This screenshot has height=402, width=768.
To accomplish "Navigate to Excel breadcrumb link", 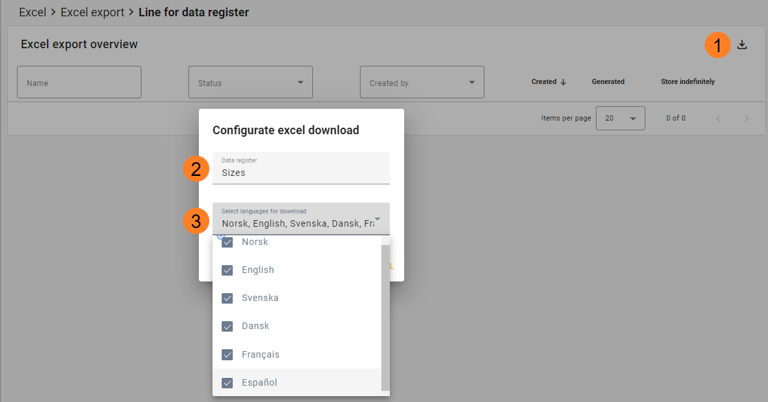I will [33, 12].
